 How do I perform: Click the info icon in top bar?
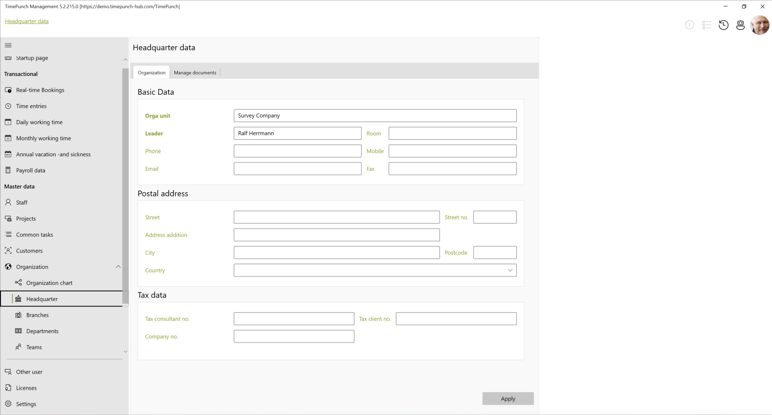(x=690, y=25)
